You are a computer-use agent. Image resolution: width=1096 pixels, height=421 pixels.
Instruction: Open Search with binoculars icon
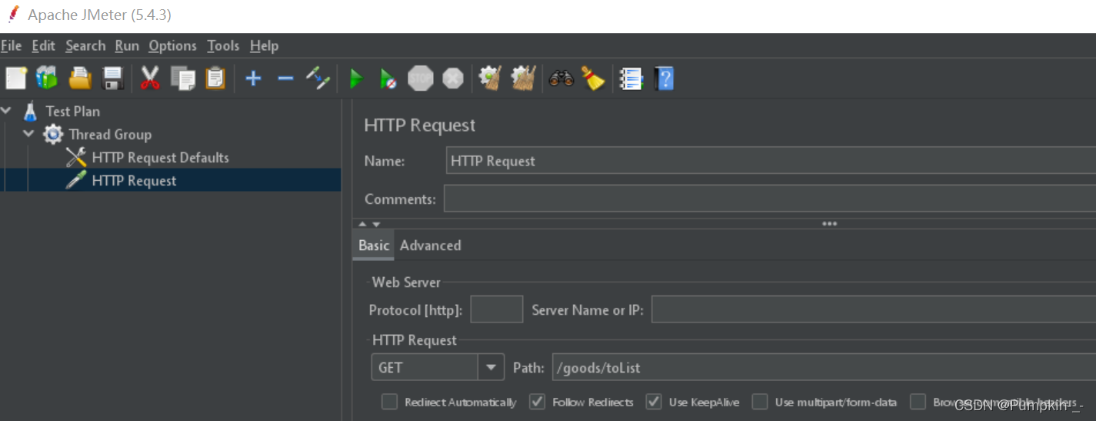(561, 78)
